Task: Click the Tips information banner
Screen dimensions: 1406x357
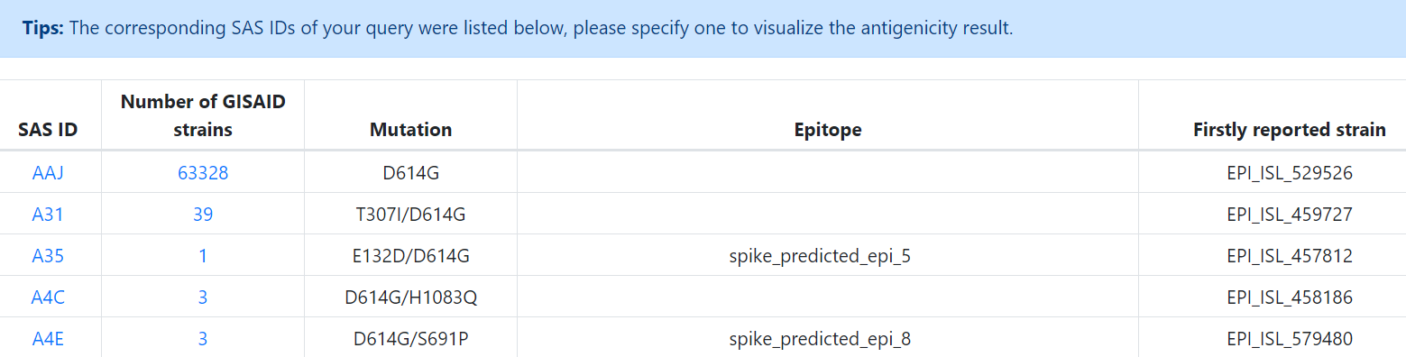Action: [703, 28]
